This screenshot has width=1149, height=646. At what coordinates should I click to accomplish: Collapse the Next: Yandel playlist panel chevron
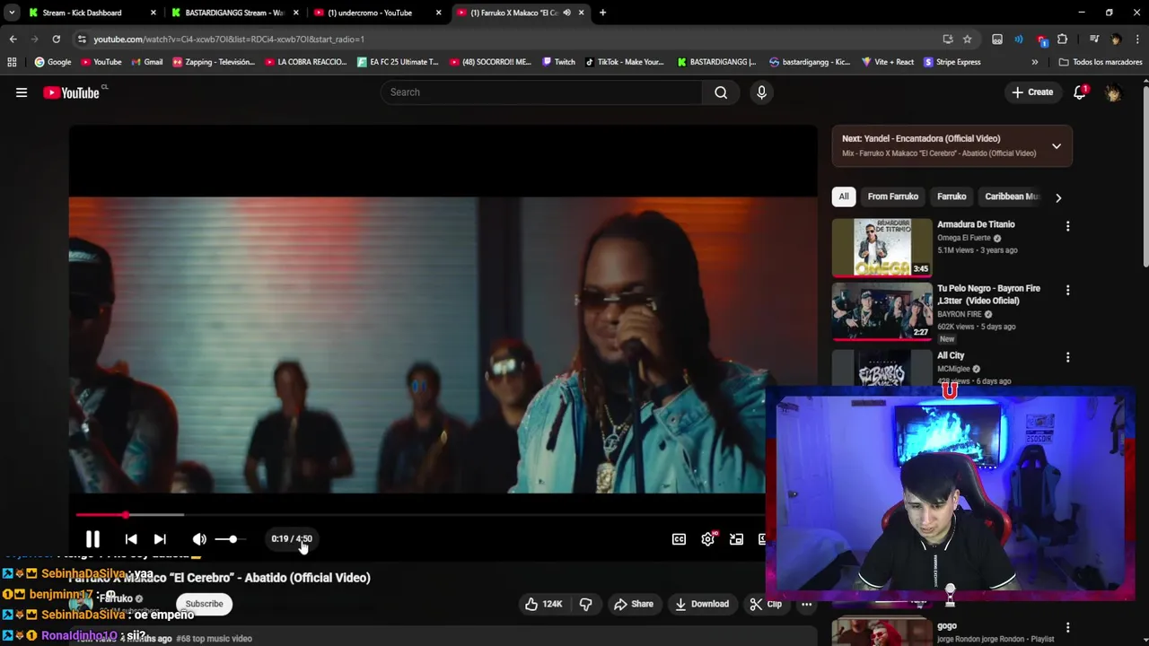(x=1057, y=146)
